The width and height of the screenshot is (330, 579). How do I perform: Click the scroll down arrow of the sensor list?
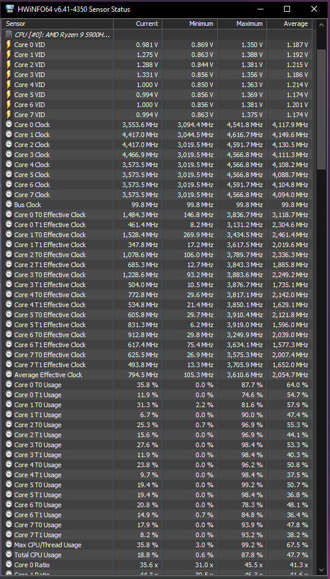pos(321,570)
